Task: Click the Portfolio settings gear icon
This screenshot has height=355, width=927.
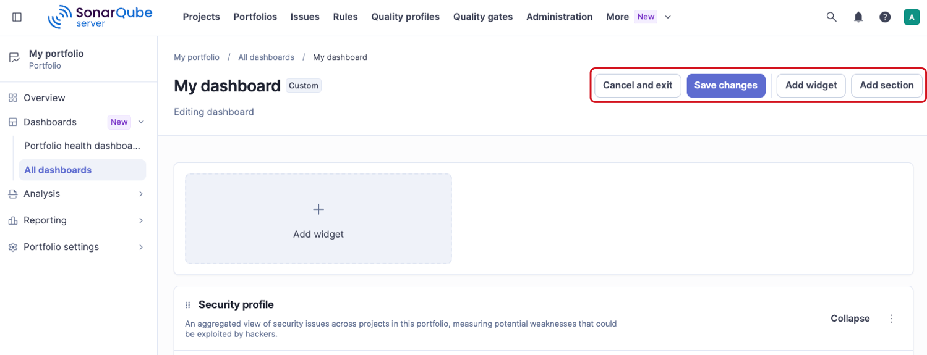Action: coord(13,247)
